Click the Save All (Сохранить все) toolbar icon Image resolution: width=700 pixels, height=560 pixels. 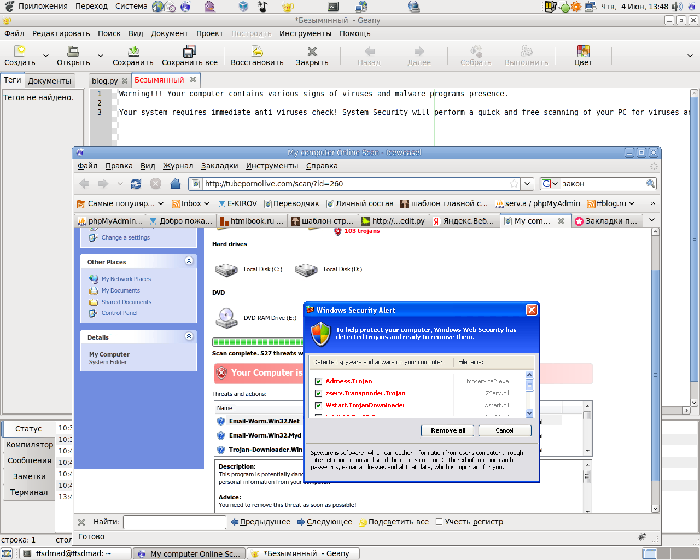[x=189, y=51]
